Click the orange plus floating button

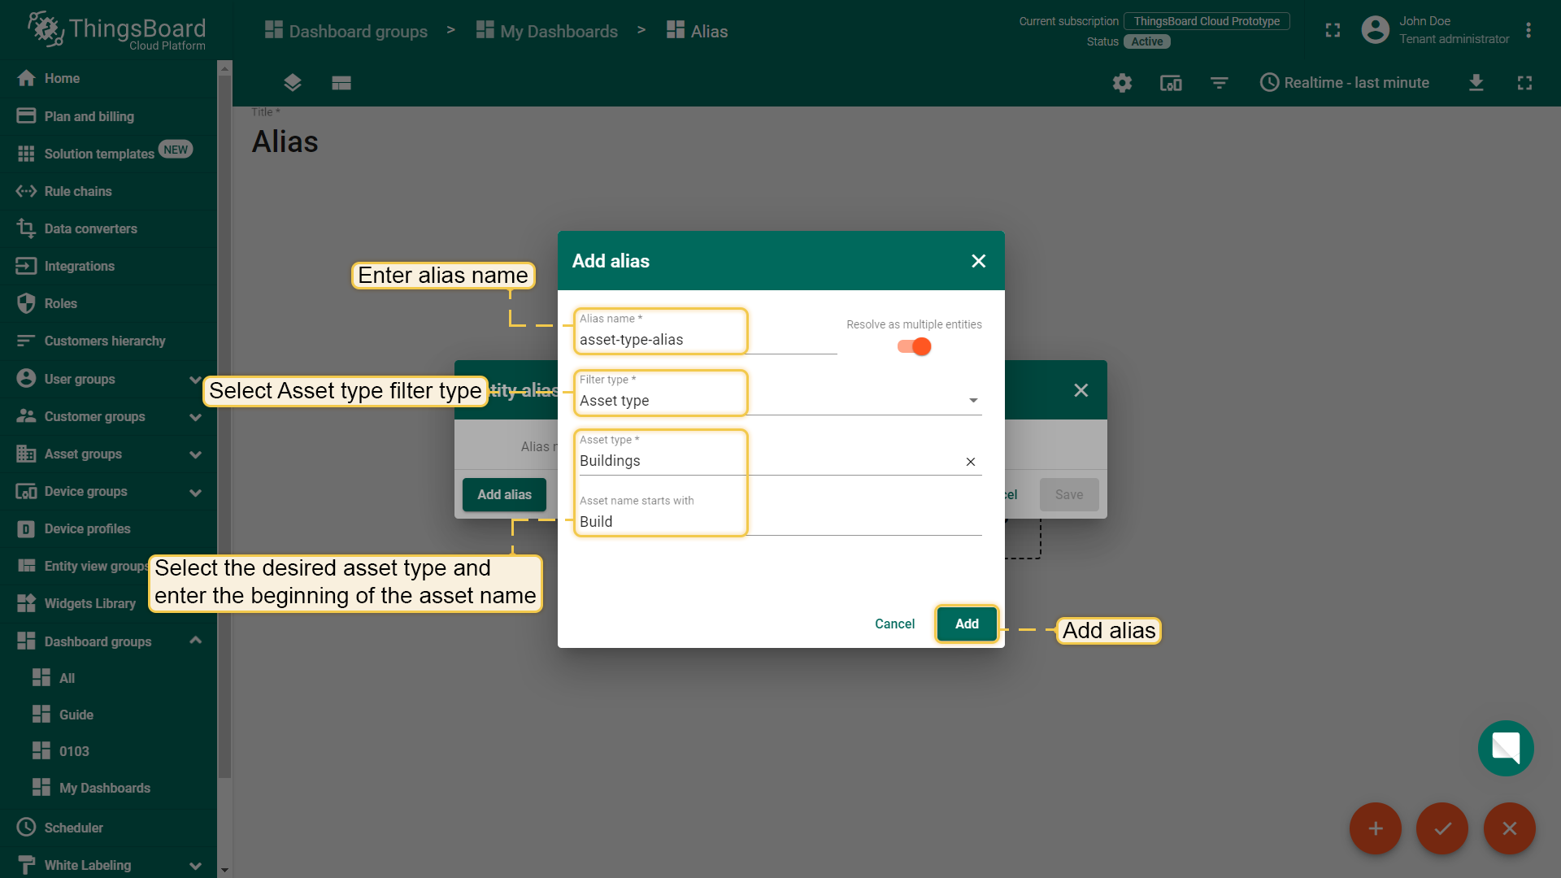[1375, 828]
